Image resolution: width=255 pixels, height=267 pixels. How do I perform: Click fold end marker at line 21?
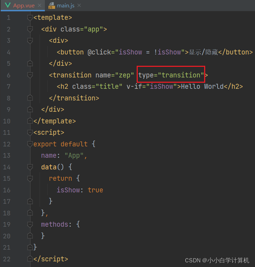pos(30,247)
